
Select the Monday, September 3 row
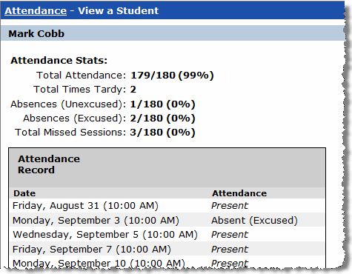coord(167,220)
